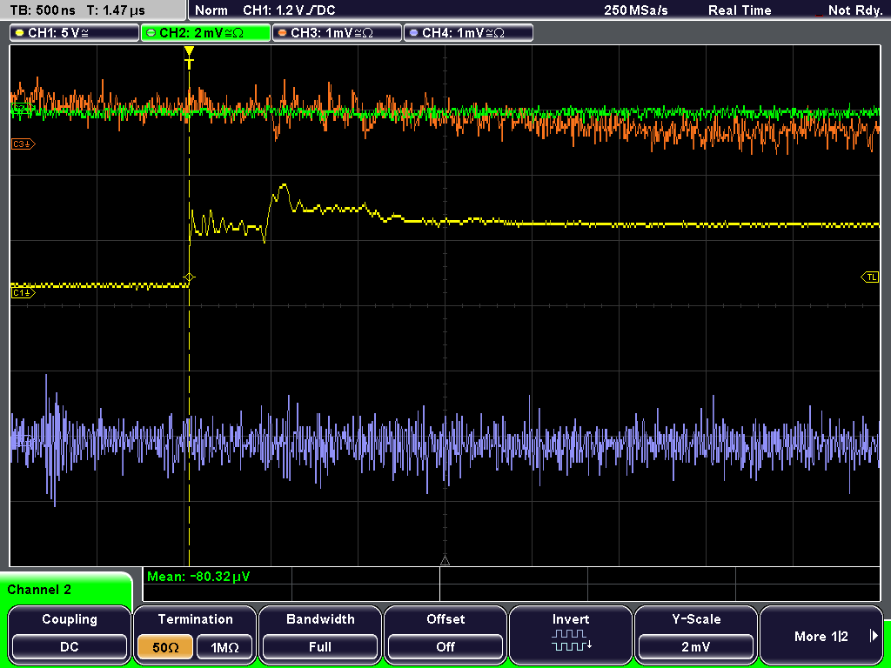
Task: Click the CH1: 1.2 V trigger source readout
Action: (x=289, y=10)
